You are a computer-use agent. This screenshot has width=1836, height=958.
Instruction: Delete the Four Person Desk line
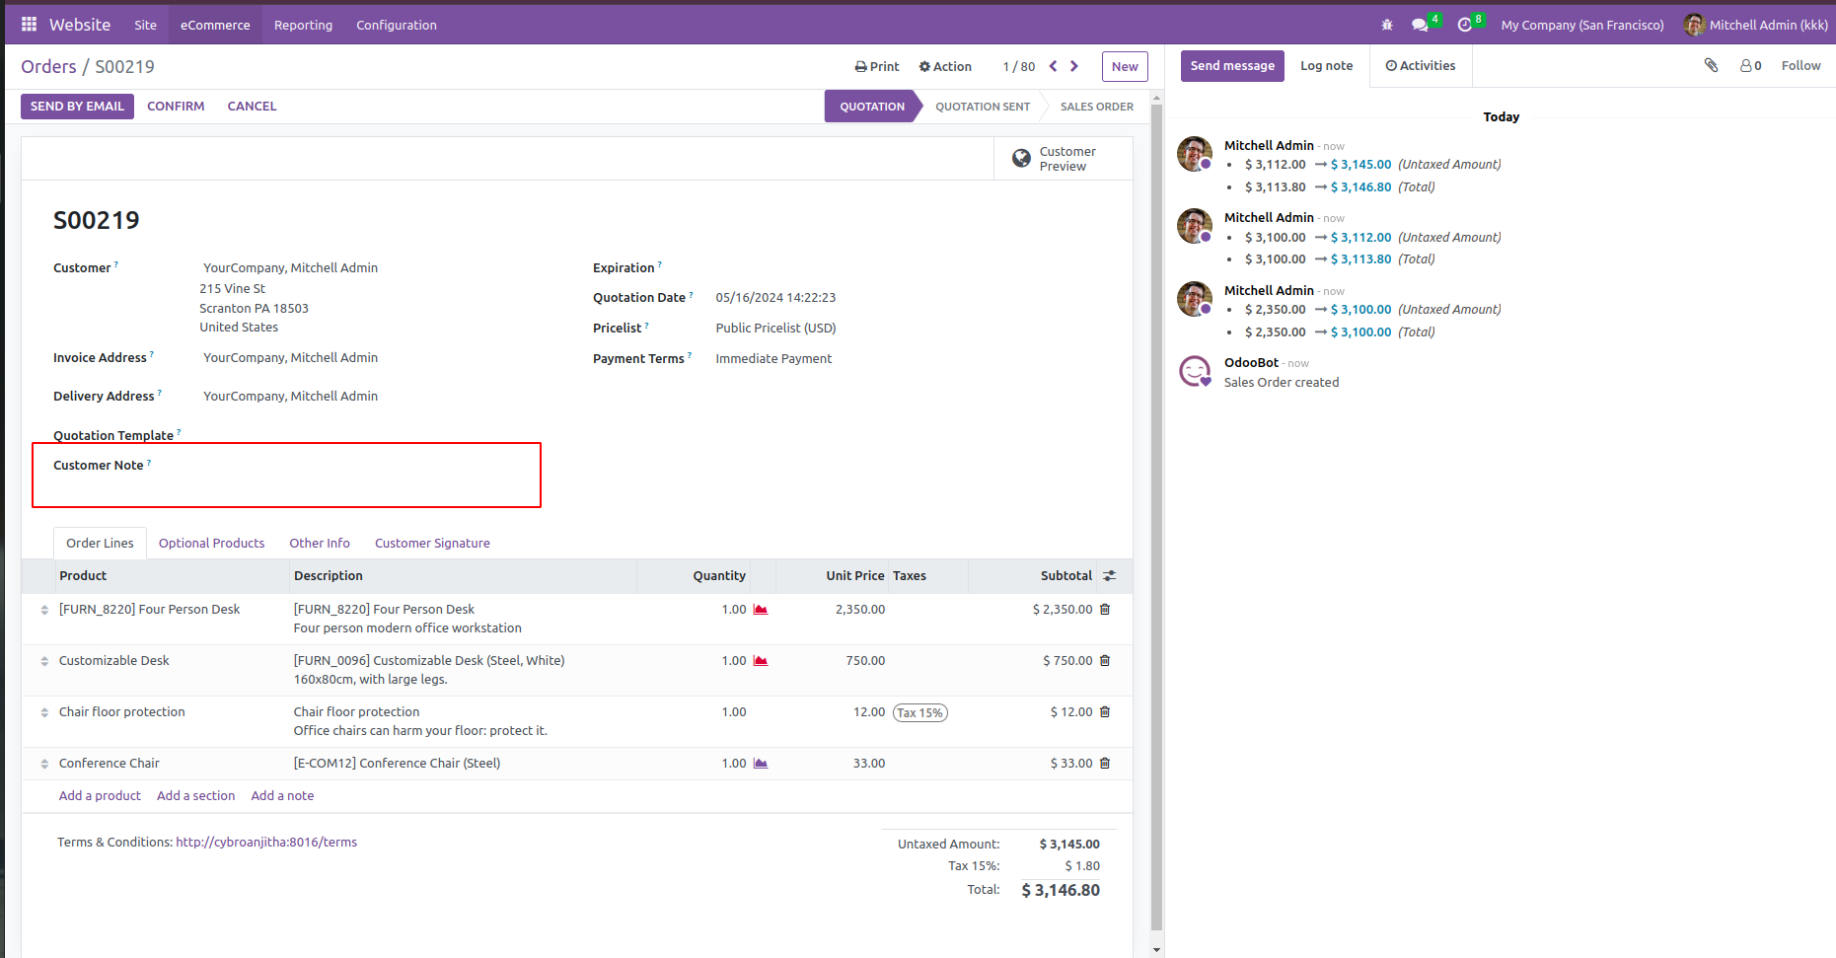(x=1105, y=610)
